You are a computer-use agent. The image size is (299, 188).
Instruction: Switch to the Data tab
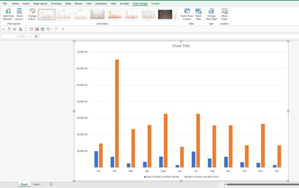[x=68, y=3]
